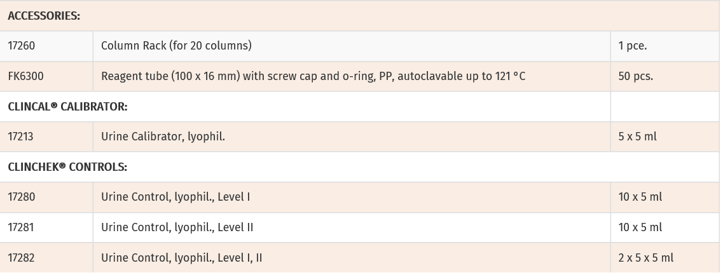The height and width of the screenshot is (275, 723).
Task: Click the 5 x 5 ml quantity cell
Action: [637, 137]
